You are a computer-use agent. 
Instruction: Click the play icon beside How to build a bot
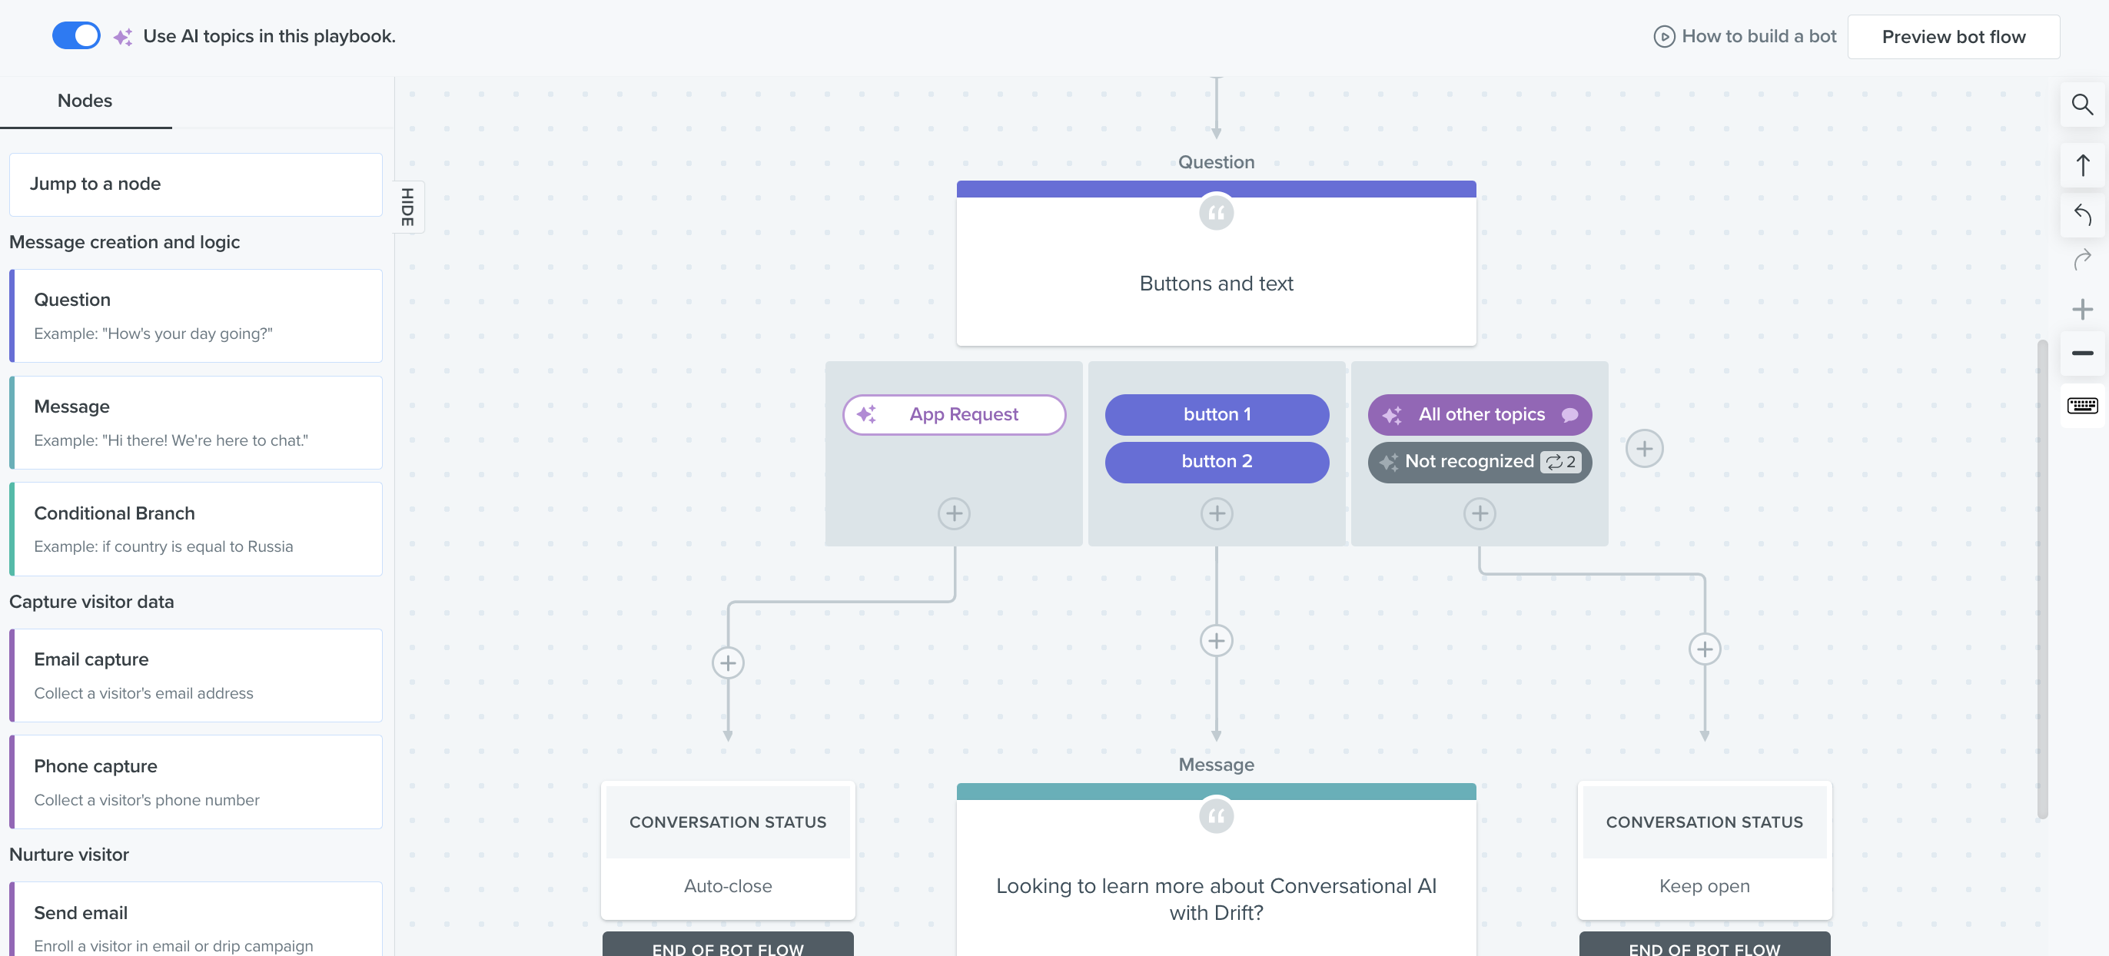pyautogui.click(x=1664, y=37)
